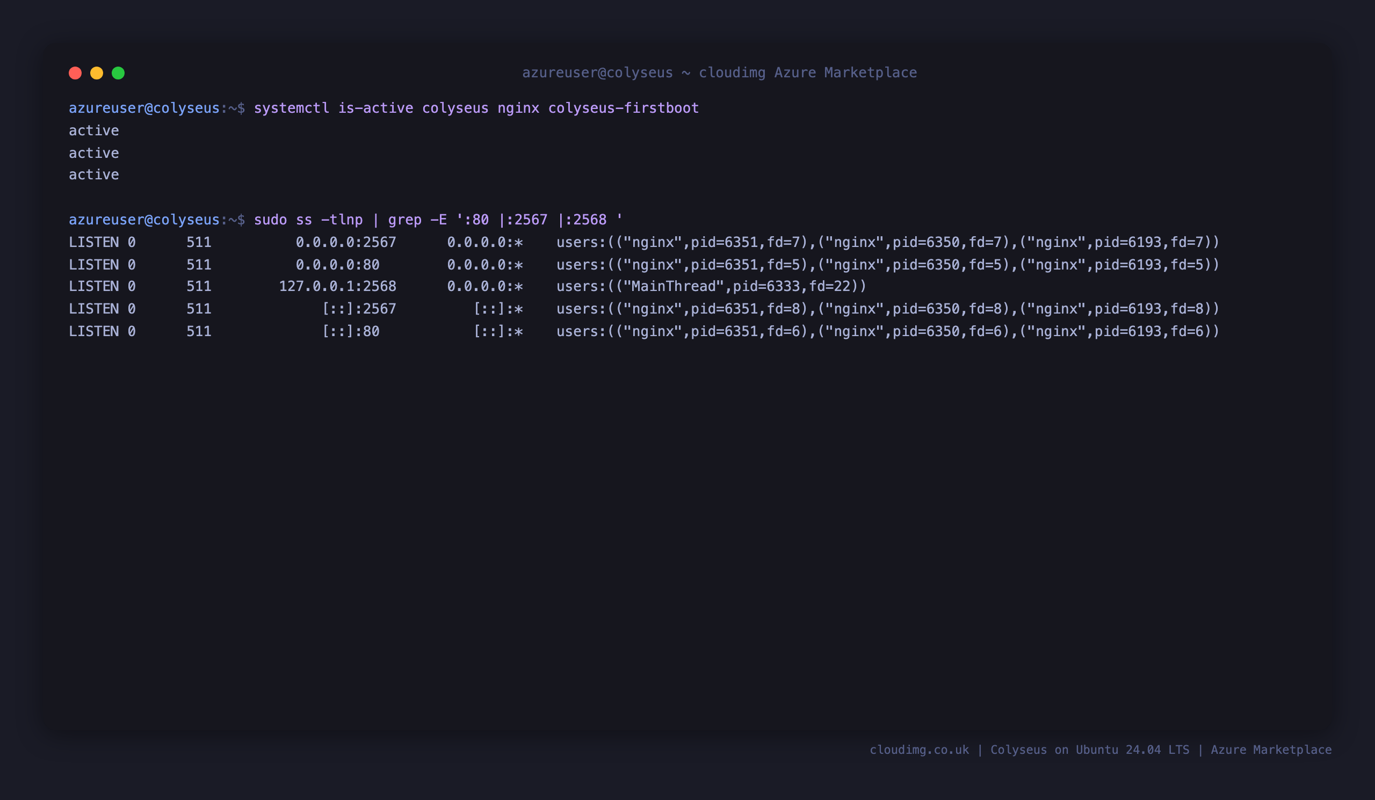The height and width of the screenshot is (800, 1375).
Task: Click '511' on the 0.0.0.0:2567 row
Action: point(199,242)
